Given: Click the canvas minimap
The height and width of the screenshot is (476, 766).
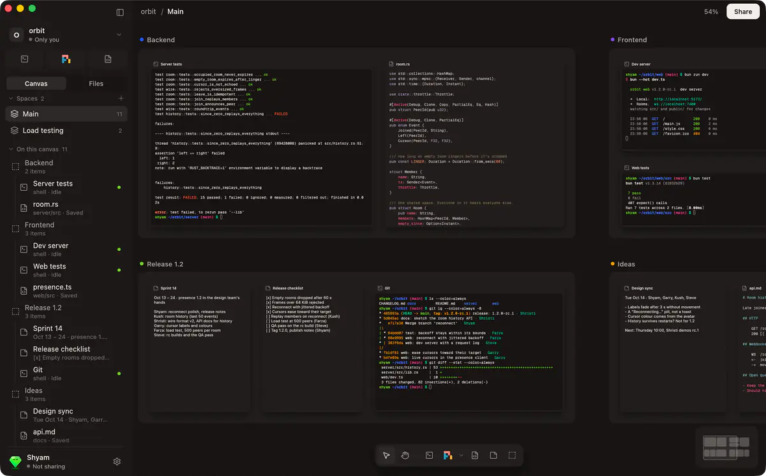Looking at the screenshot, I should 728,447.
